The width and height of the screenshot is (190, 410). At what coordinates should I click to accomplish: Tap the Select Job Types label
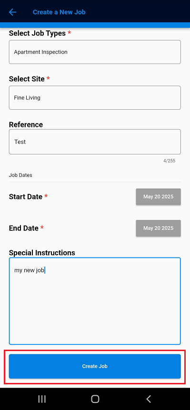(37, 33)
